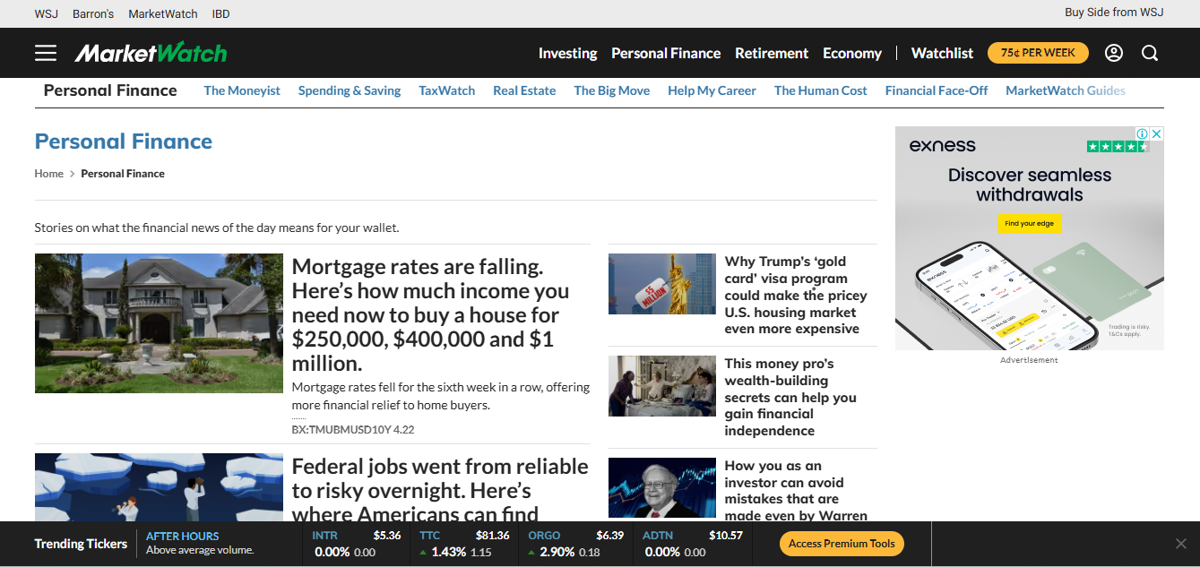The width and height of the screenshot is (1200, 567).
Task: Click the Exness logo in advertisement
Action: (x=943, y=145)
